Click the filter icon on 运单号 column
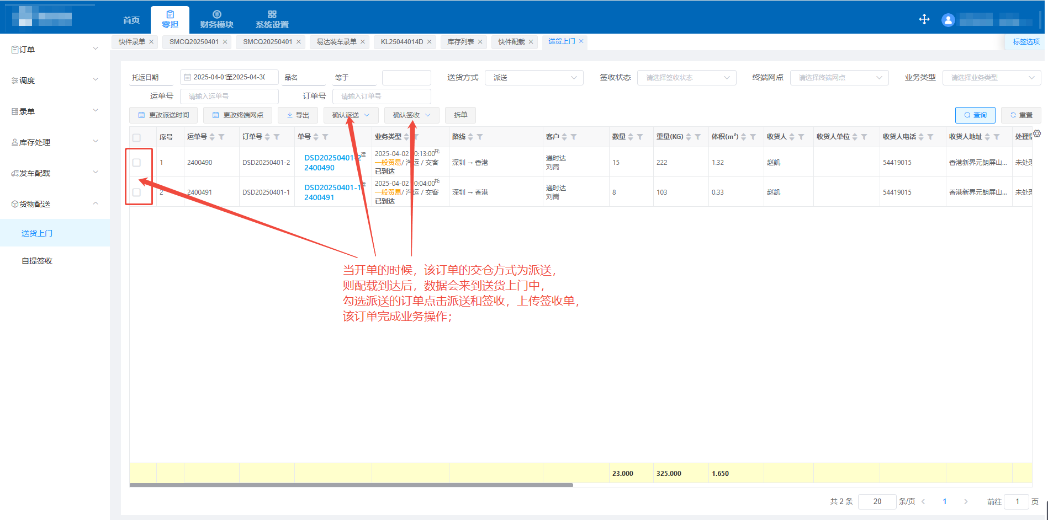Screen dimensions: 1048x520 (221, 137)
